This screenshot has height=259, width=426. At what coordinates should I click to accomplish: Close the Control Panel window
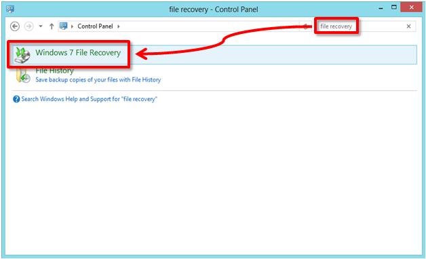pyautogui.click(x=411, y=7)
